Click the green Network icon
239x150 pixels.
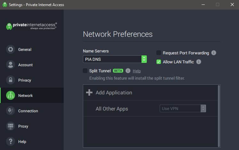tap(11, 95)
